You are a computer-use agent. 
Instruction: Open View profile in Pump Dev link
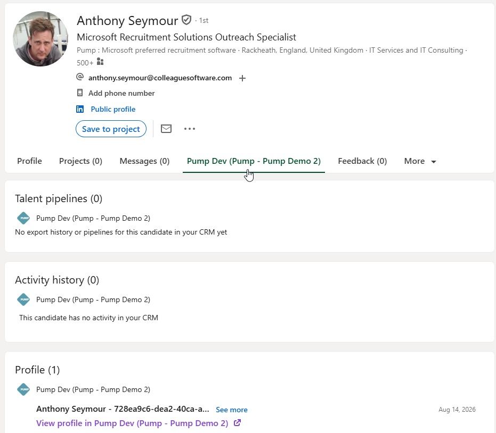[x=132, y=423]
